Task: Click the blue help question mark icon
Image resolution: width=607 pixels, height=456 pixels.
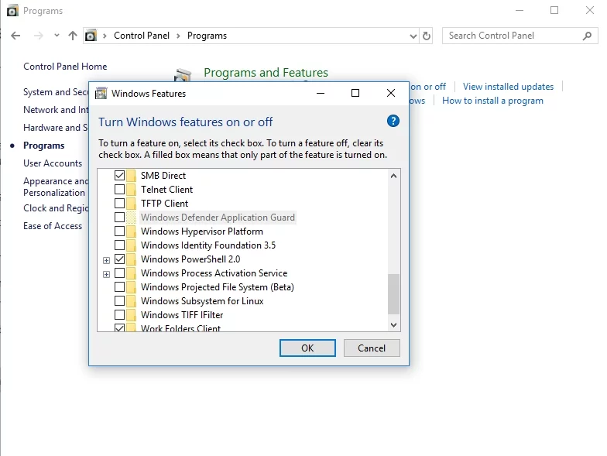Action: 393,121
